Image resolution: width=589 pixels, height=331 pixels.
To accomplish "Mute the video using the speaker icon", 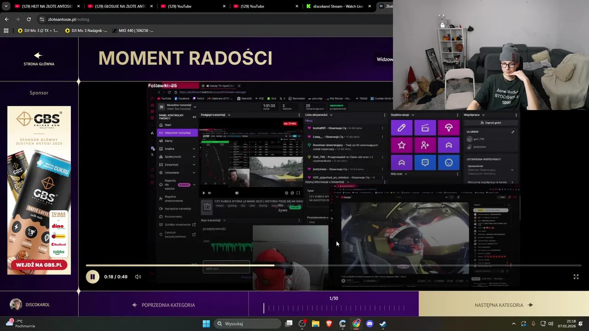I will point(138,277).
